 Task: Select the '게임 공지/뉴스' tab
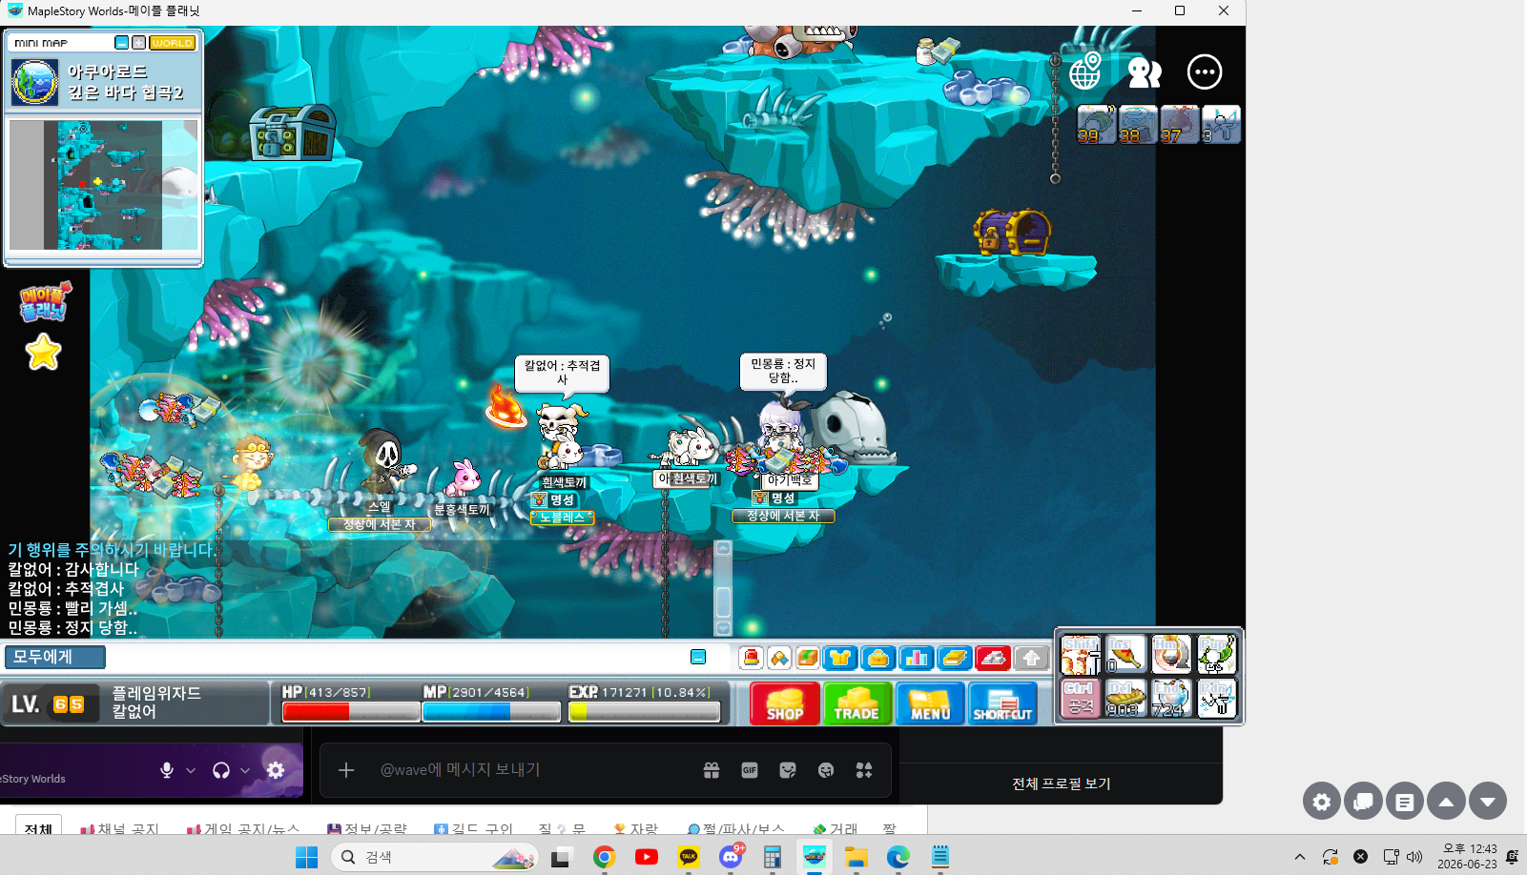[243, 827]
